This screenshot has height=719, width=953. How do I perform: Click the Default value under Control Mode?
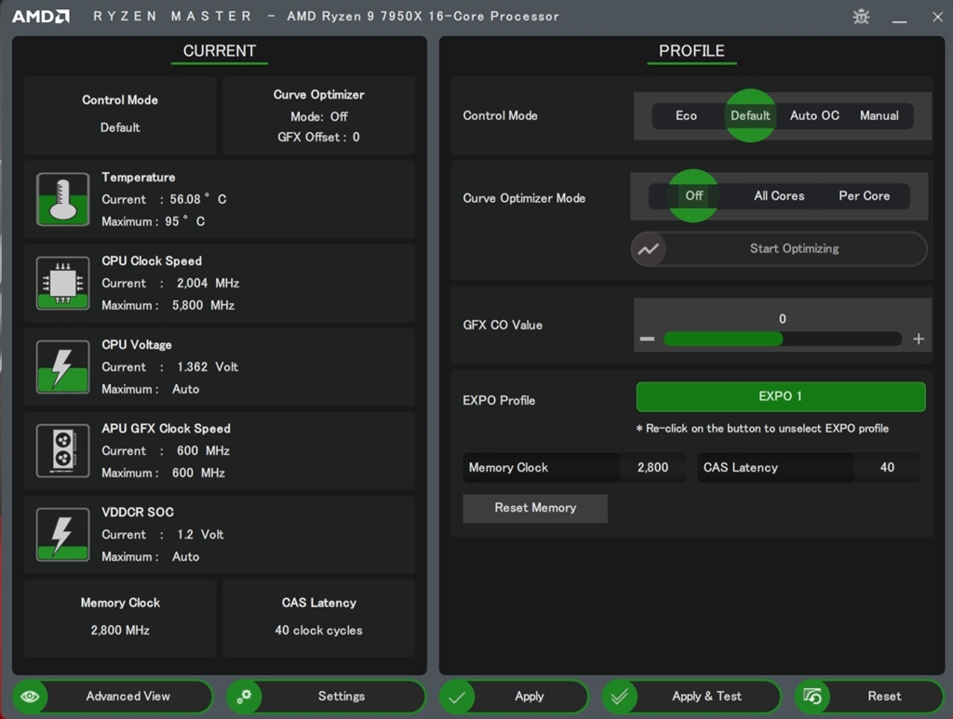pyautogui.click(x=120, y=127)
